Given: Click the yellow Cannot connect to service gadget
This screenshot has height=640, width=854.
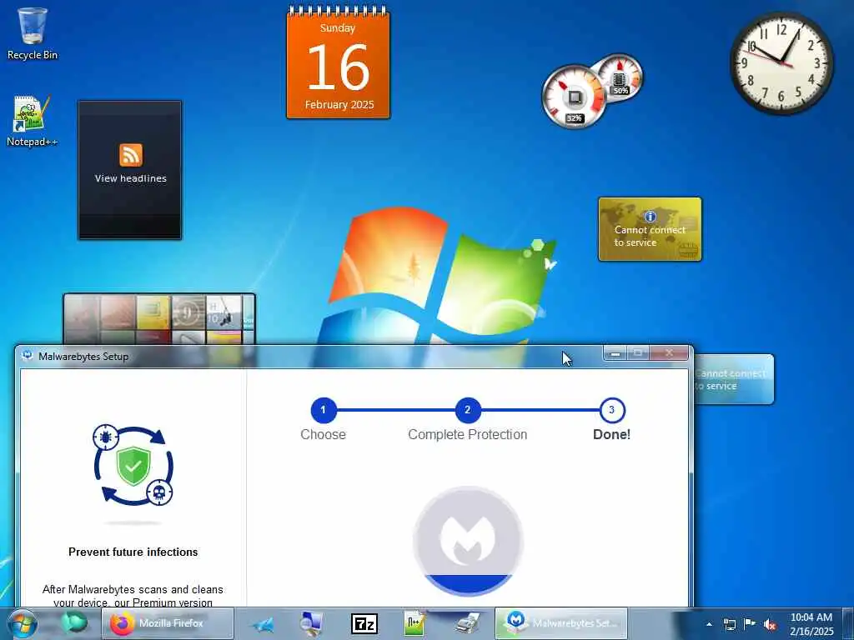Looking at the screenshot, I should (650, 229).
